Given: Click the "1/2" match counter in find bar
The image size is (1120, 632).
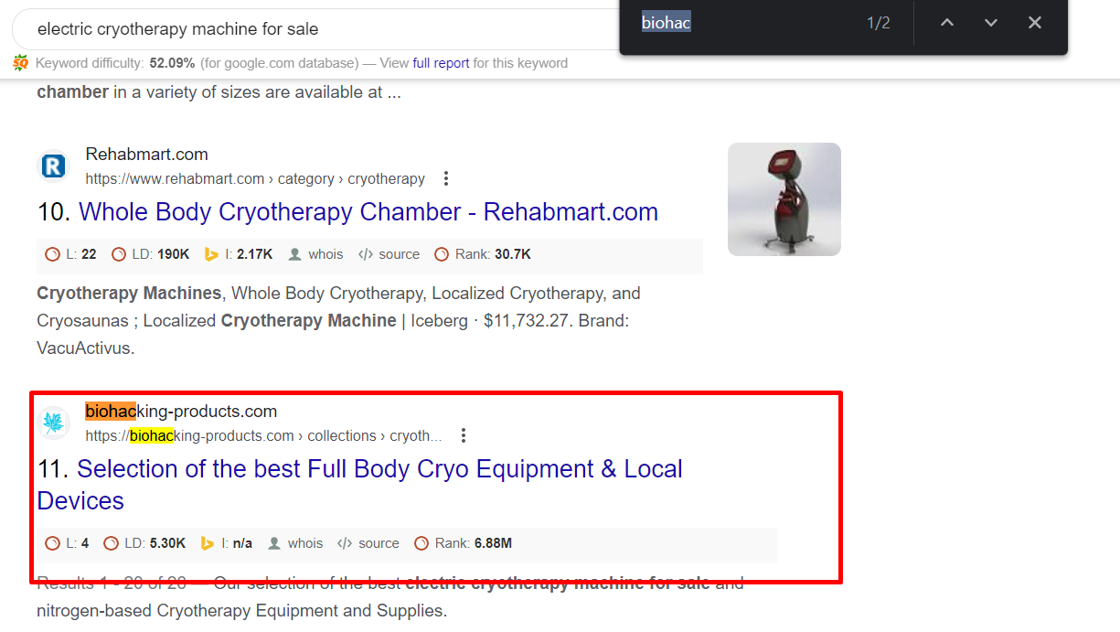Looking at the screenshot, I should [879, 23].
